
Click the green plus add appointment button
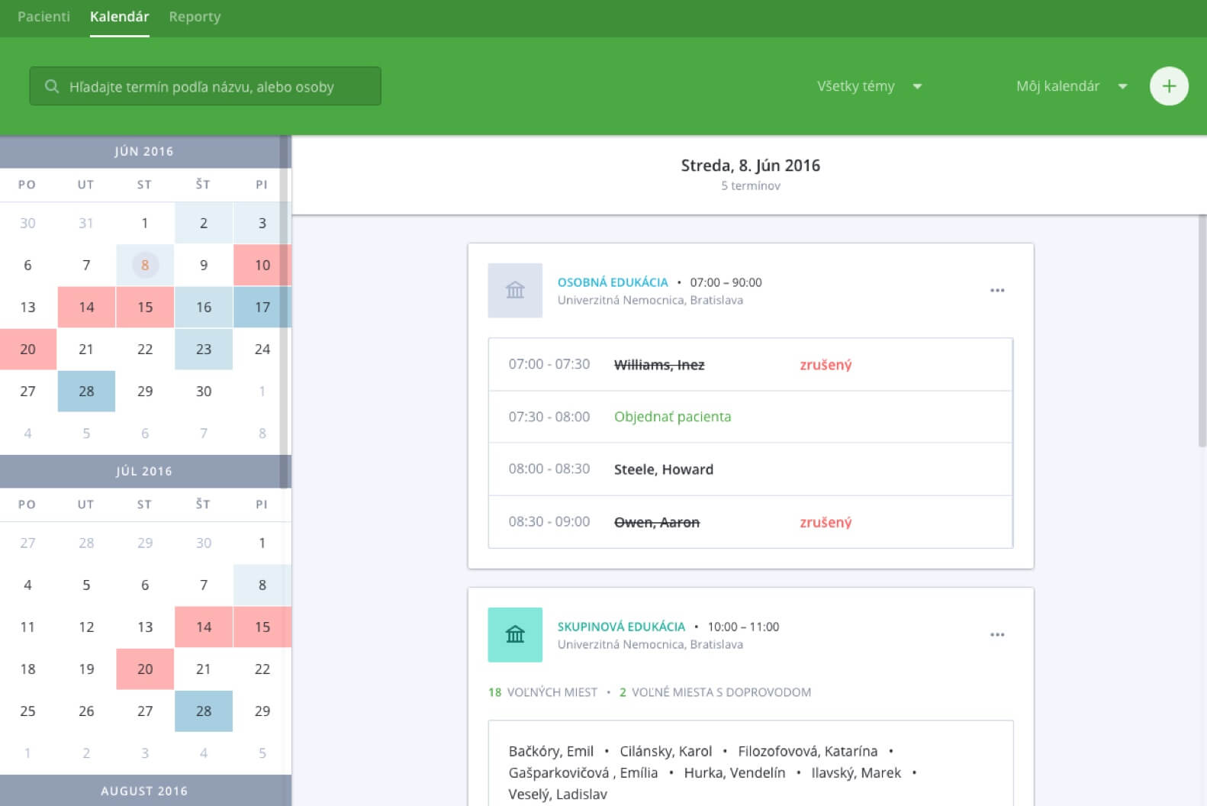pyautogui.click(x=1168, y=86)
